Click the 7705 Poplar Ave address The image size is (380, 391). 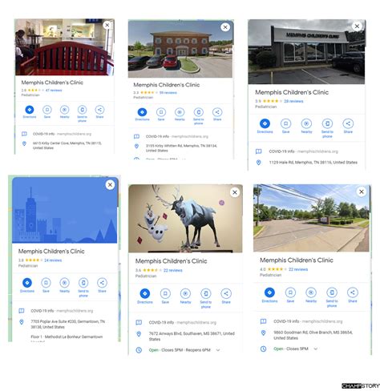tap(68, 324)
